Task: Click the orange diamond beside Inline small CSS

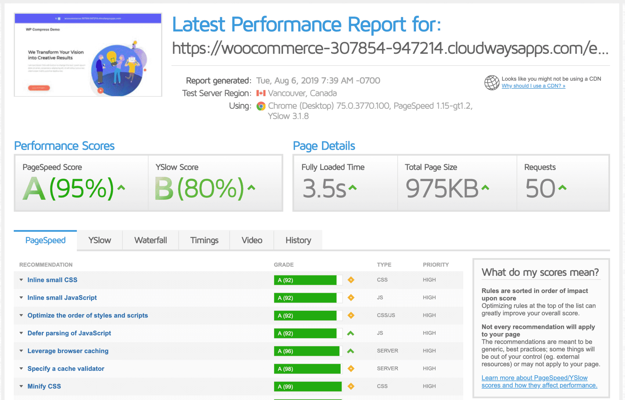Action: point(351,280)
